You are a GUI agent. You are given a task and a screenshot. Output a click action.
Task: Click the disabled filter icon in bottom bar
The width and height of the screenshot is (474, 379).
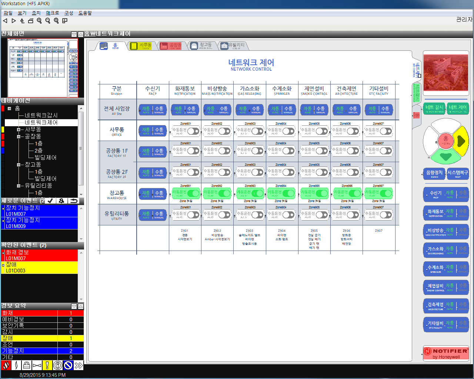pos(68,366)
